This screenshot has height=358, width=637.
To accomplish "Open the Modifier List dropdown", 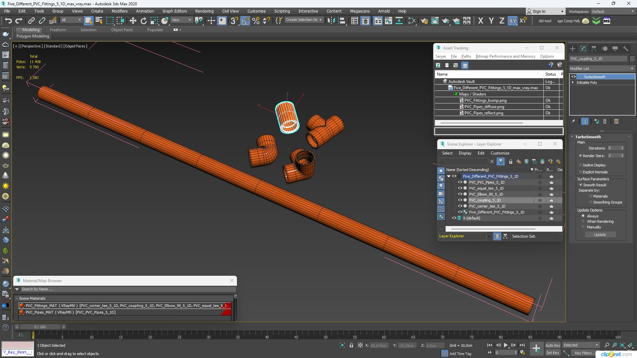I will point(602,68).
